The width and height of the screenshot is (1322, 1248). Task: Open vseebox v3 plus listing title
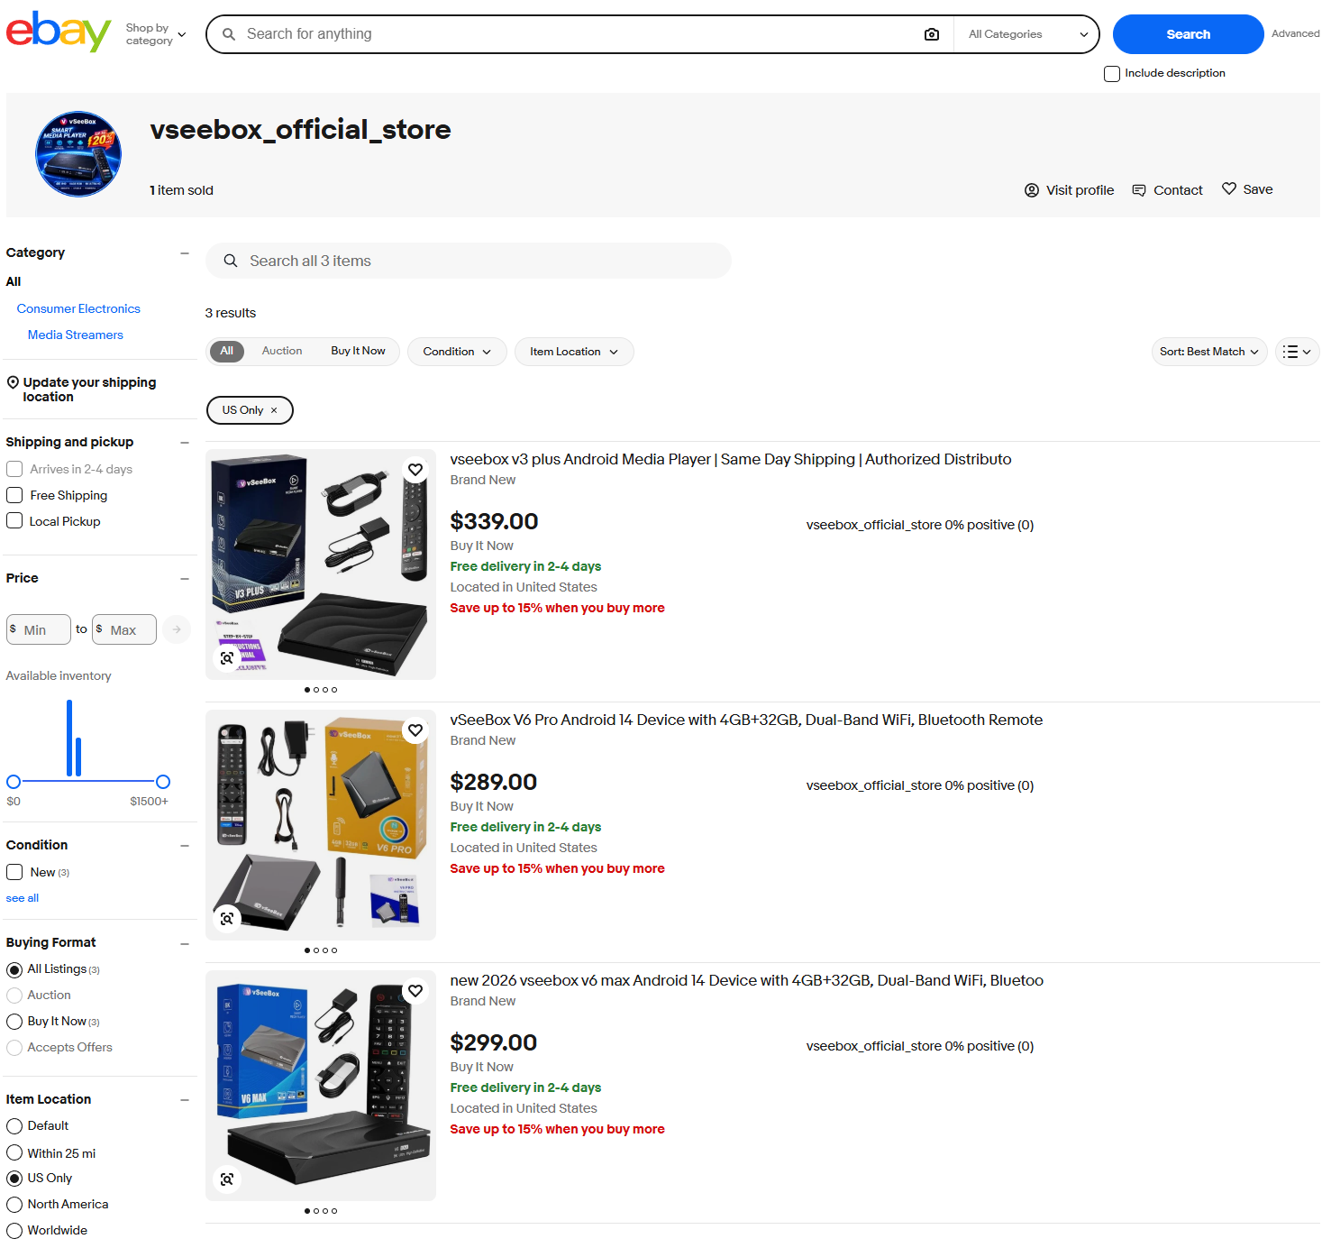(x=731, y=460)
